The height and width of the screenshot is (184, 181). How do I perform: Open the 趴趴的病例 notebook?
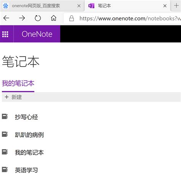[x=29, y=135]
